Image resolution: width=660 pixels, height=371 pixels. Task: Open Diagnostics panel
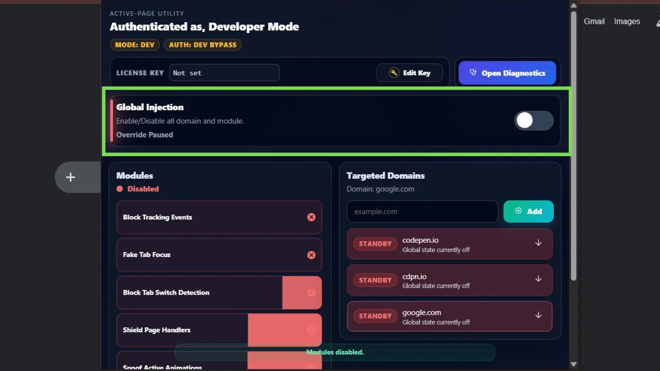click(507, 73)
